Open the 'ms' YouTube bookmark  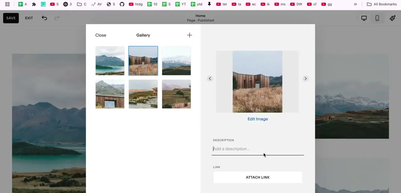pyautogui.click(x=280, y=4)
